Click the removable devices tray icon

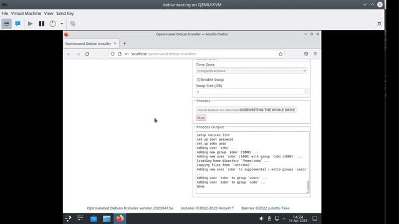tap(269, 218)
